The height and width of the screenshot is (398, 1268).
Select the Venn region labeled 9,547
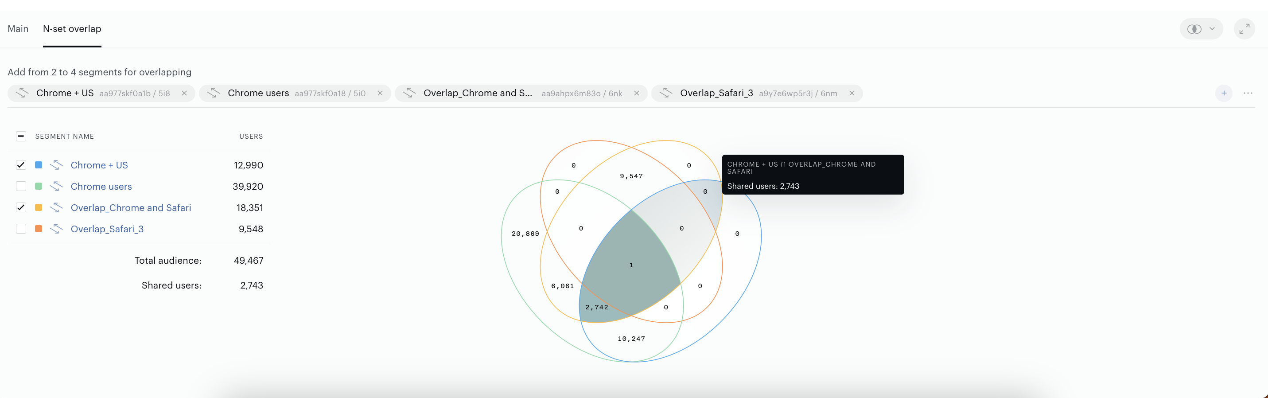pyautogui.click(x=631, y=176)
